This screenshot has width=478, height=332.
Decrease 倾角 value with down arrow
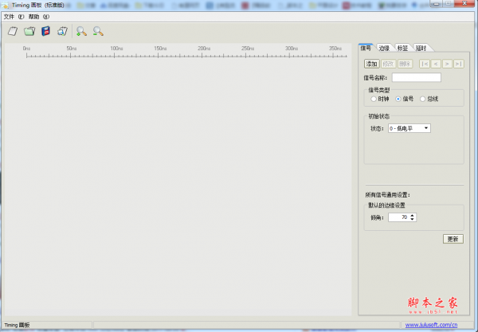click(x=413, y=219)
